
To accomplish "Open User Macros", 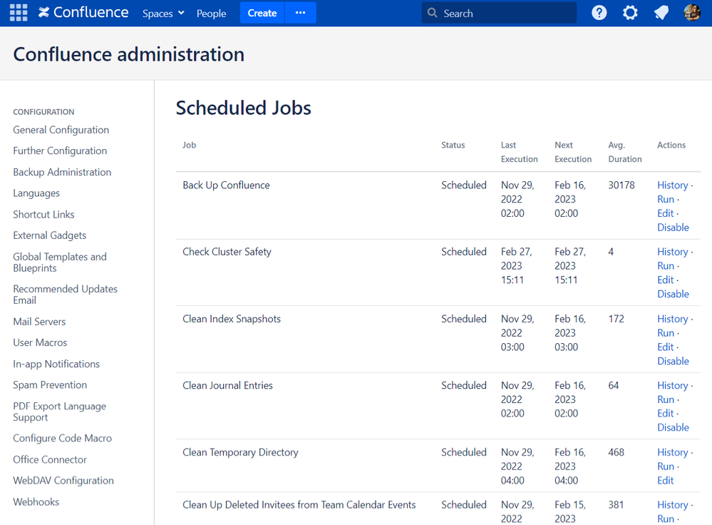I will (40, 342).
